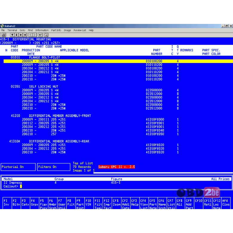Click the CF4 View List key
233x233 pixels.
(x=144, y=203)
